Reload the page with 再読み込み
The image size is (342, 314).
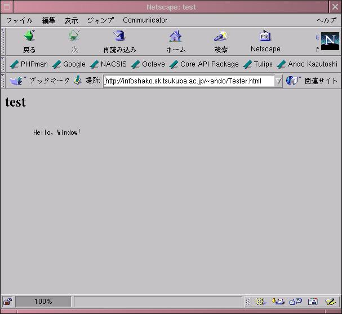pos(119,42)
